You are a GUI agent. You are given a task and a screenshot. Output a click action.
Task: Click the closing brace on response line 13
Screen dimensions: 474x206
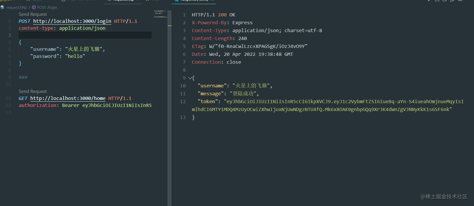click(193, 117)
